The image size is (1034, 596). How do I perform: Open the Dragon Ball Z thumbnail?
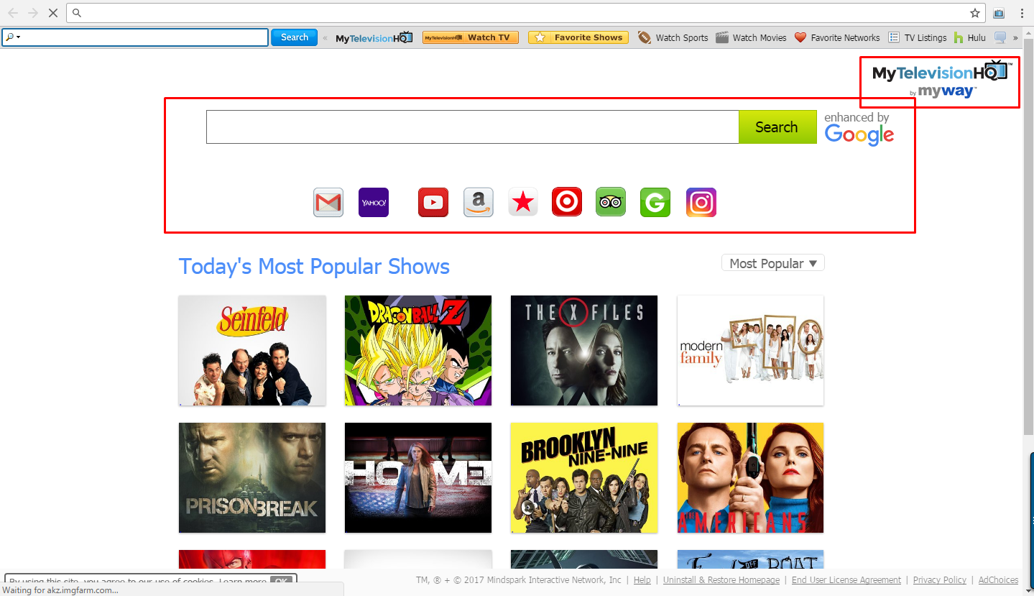tap(418, 350)
